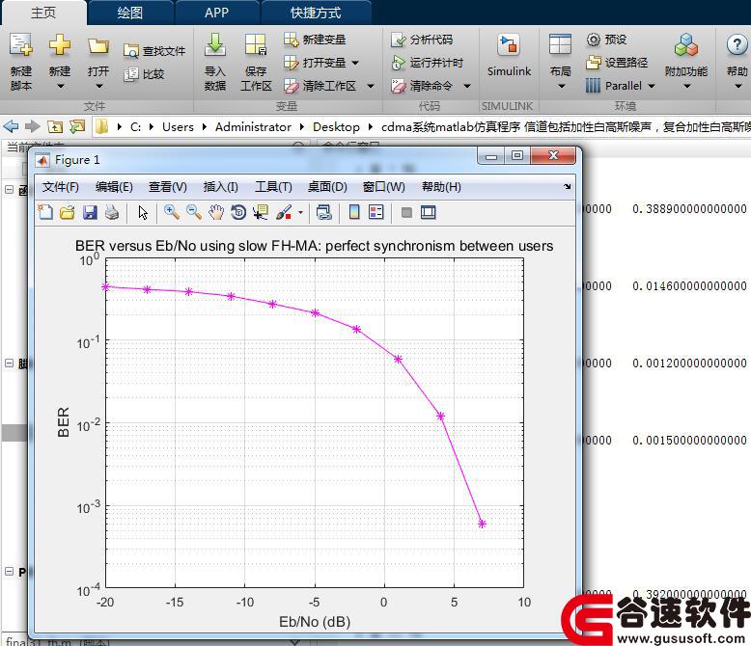
Task: Switch to Plots (绘图) tab
Action: pyautogui.click(x=129, y=13)
